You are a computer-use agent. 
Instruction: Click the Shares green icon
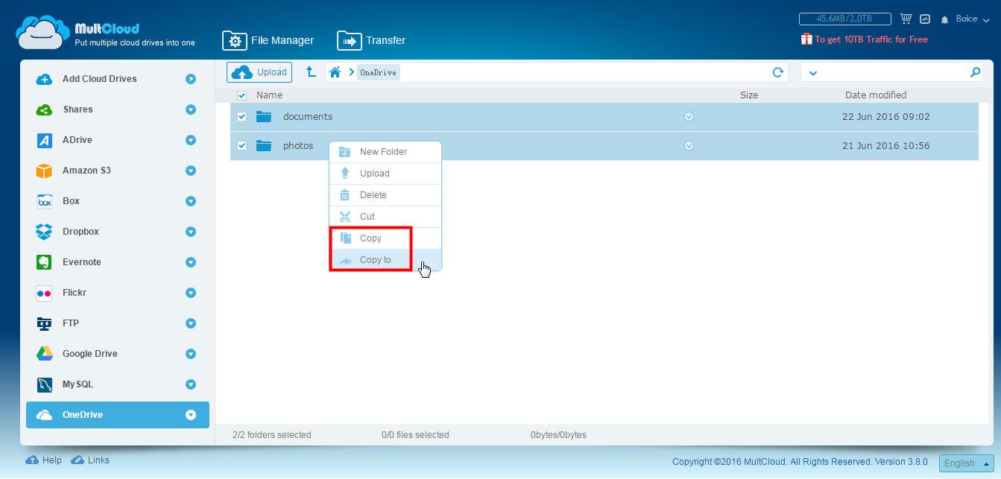coord(44,110)
